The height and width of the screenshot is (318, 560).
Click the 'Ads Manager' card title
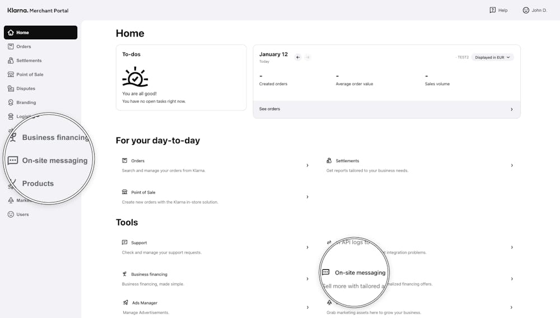click(x=144, y=303)
